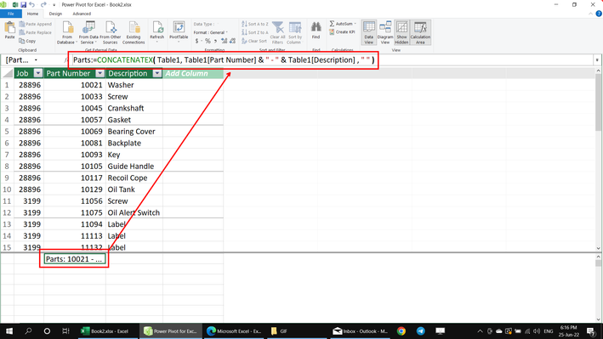Select the Advanced ribbon tab
This screenshot has width=603, height=339.
82,14
